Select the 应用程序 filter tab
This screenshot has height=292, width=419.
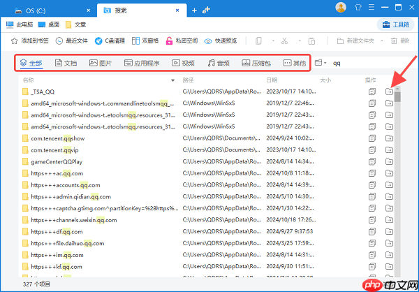142,63
